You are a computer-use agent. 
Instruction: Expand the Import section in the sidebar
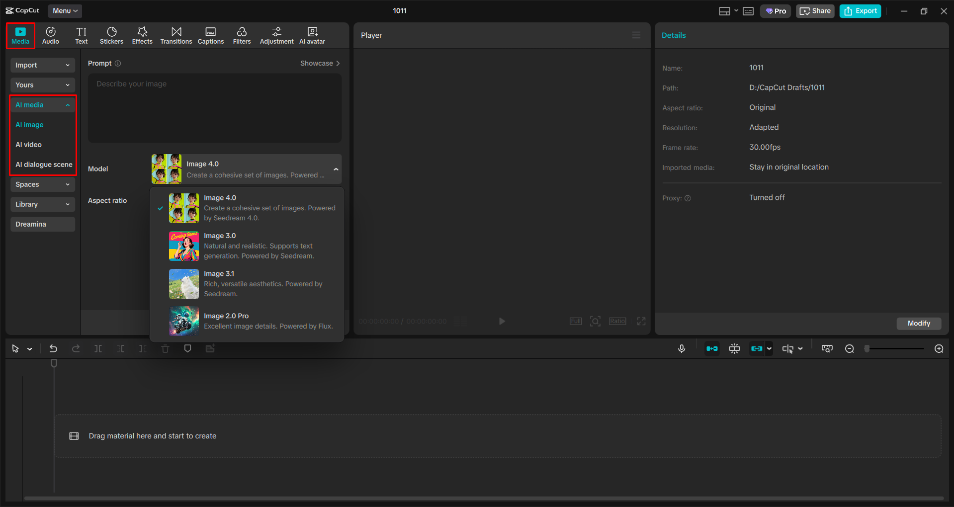pyautogui.click(x=42, y=65)
